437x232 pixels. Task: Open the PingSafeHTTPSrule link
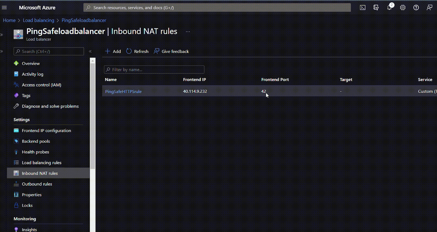pos(123,91)
